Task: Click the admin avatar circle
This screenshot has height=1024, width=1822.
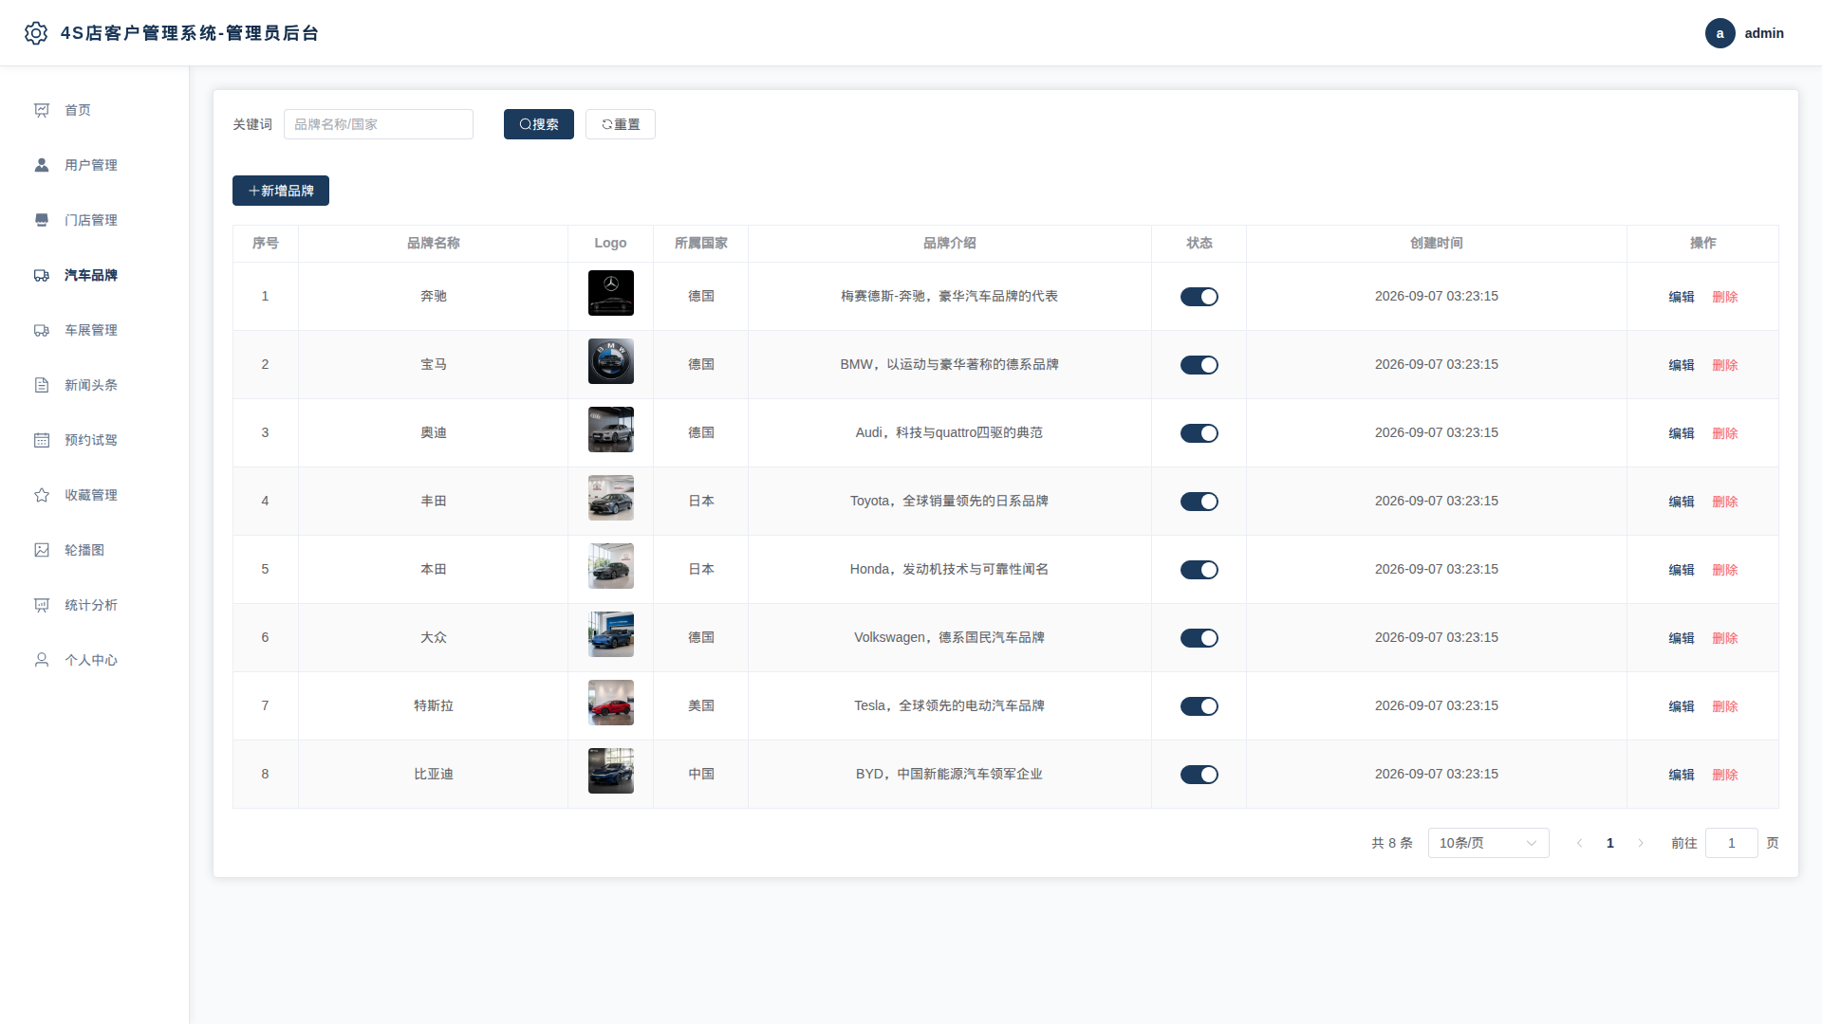Action: pyautogui.click(x=1720, y=33)
